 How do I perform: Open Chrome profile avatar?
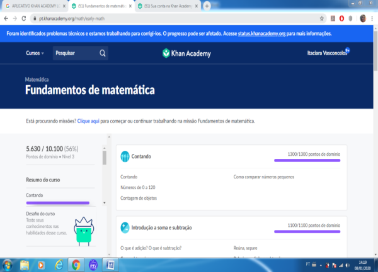click(x=363, y=18)
